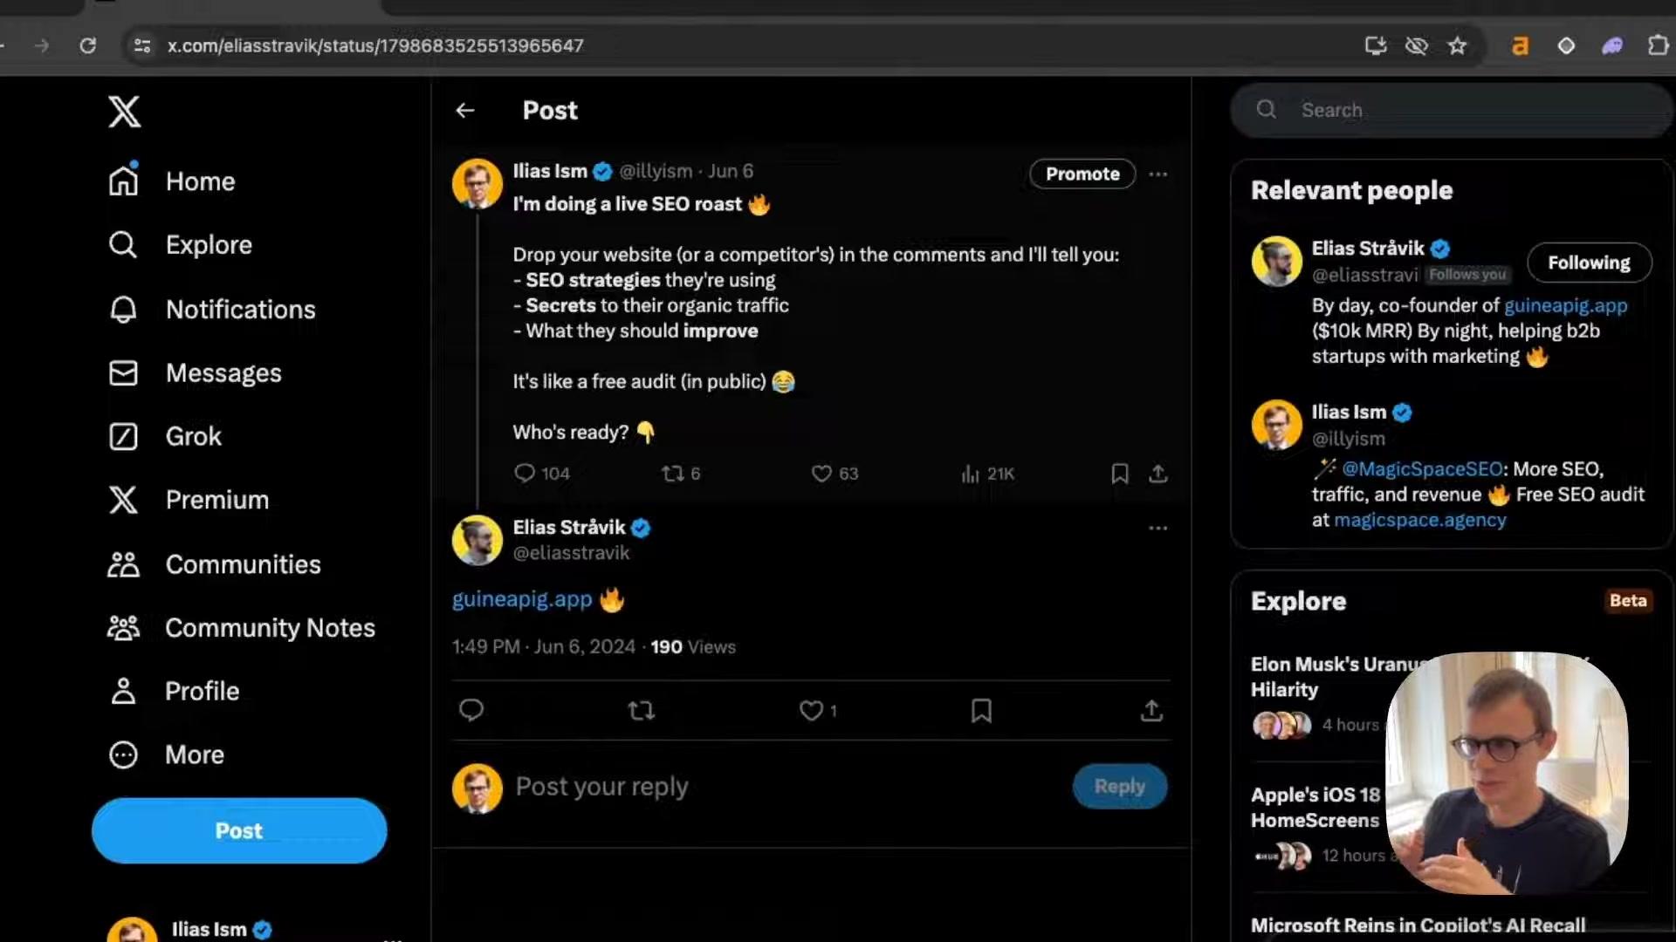This screenshot has width=1676, height=942.
Task: Click the Promote button
Action: 1082,174
